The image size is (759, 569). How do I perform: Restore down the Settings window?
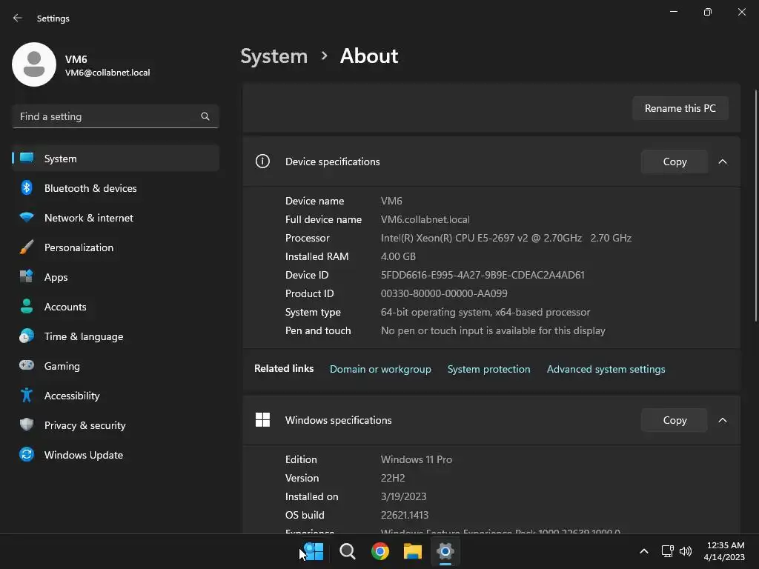(708, 12)
